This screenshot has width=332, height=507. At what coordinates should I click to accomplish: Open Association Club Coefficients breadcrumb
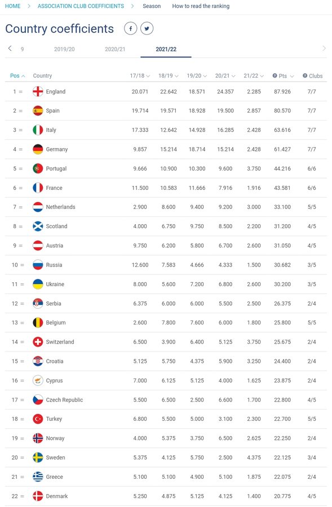pos(81,6)
